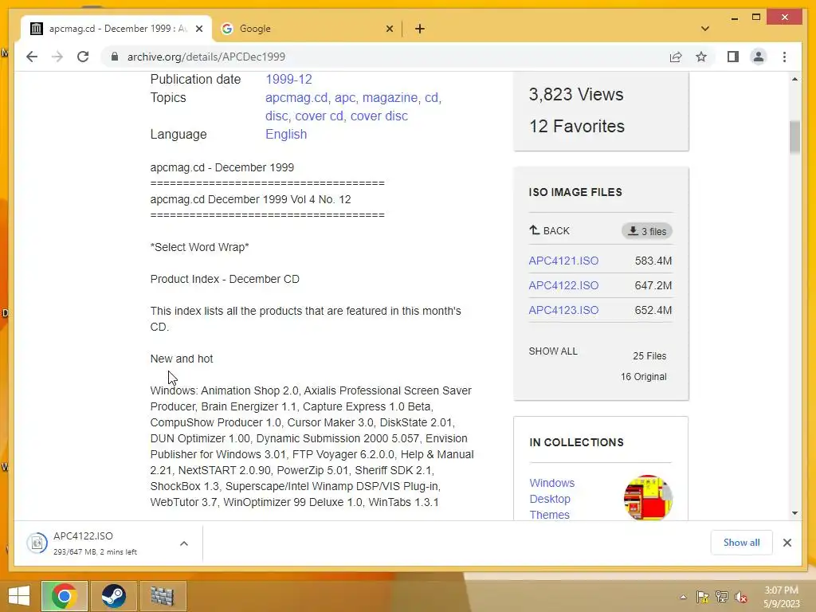Reload the archive.org page
Viewport: 816px width, 612px height.
[x=83, y=57]
